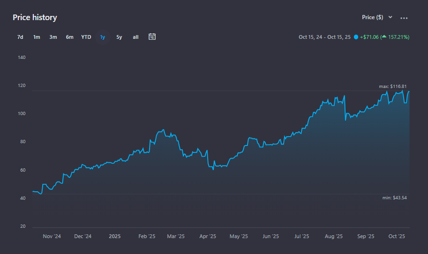
Task: Open the custom date range calendar icon
Action: [x=152, y=37]
